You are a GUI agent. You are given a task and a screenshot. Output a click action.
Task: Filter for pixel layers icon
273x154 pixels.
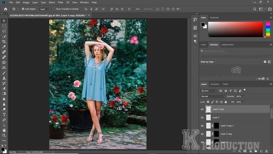coord(221,91)
